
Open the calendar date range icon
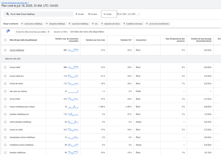pos(118,14)
